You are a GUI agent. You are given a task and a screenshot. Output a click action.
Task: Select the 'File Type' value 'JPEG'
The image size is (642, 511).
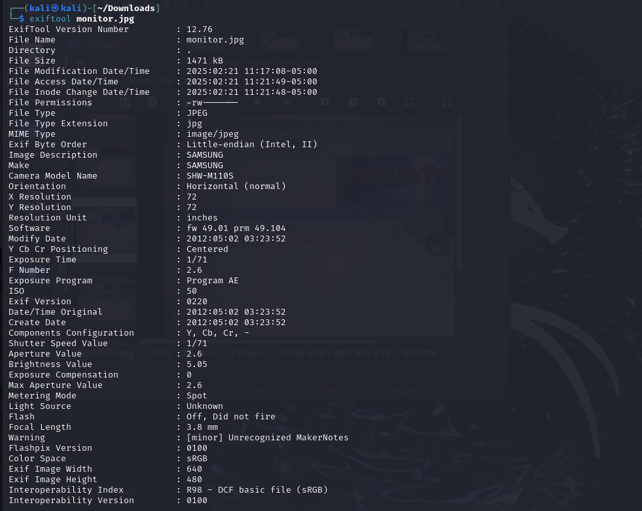(x=197, y=113)
